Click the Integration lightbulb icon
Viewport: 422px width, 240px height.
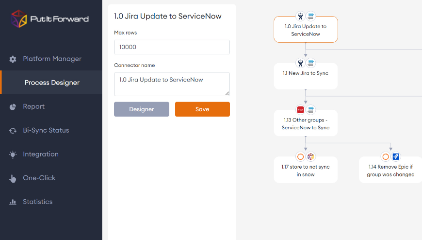13,154
